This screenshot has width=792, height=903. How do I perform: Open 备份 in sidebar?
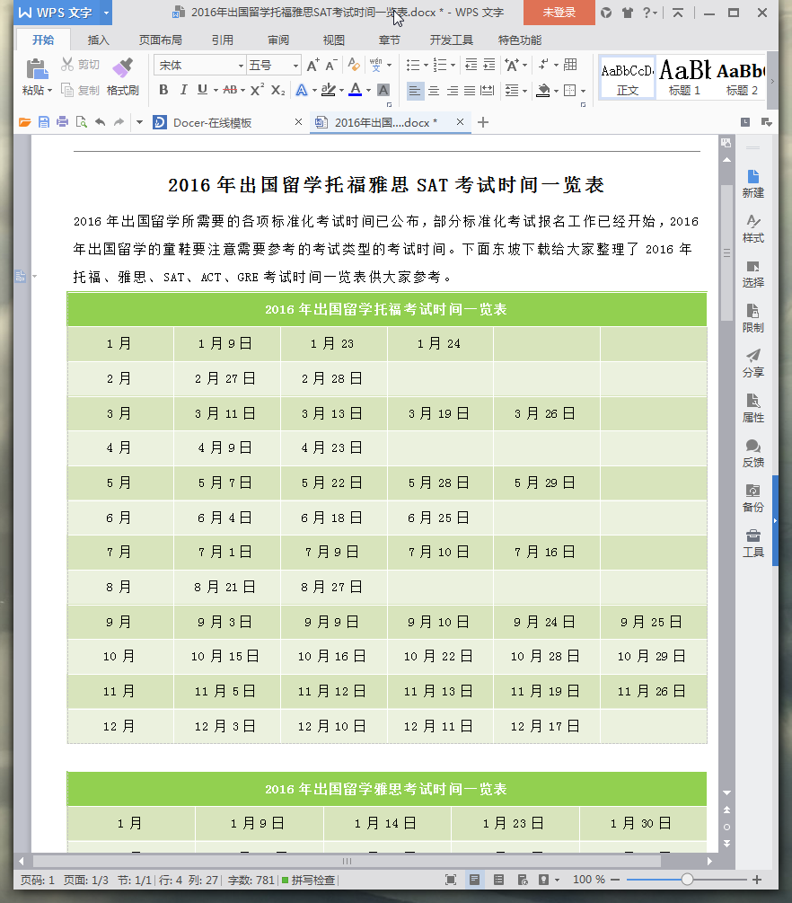752,499
